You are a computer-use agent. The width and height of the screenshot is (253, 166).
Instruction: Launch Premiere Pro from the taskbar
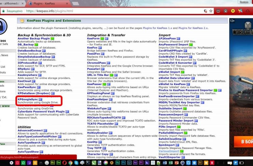pyautogui.click(x=141, y=163)
